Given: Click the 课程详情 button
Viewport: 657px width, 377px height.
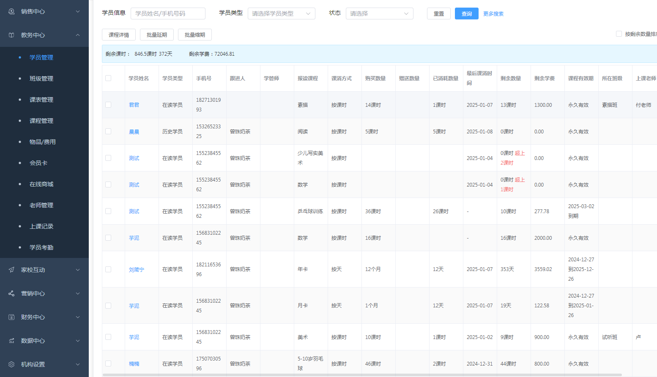Looking at the screenshot, I should coord(119,35).
